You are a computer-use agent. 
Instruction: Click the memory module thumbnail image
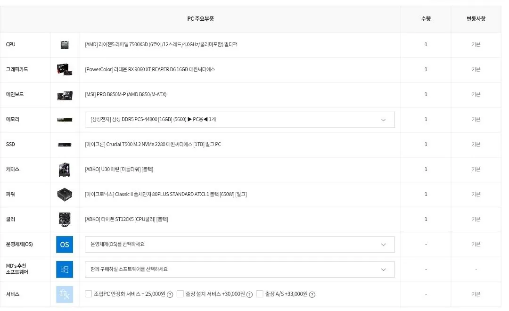point(65,119)
